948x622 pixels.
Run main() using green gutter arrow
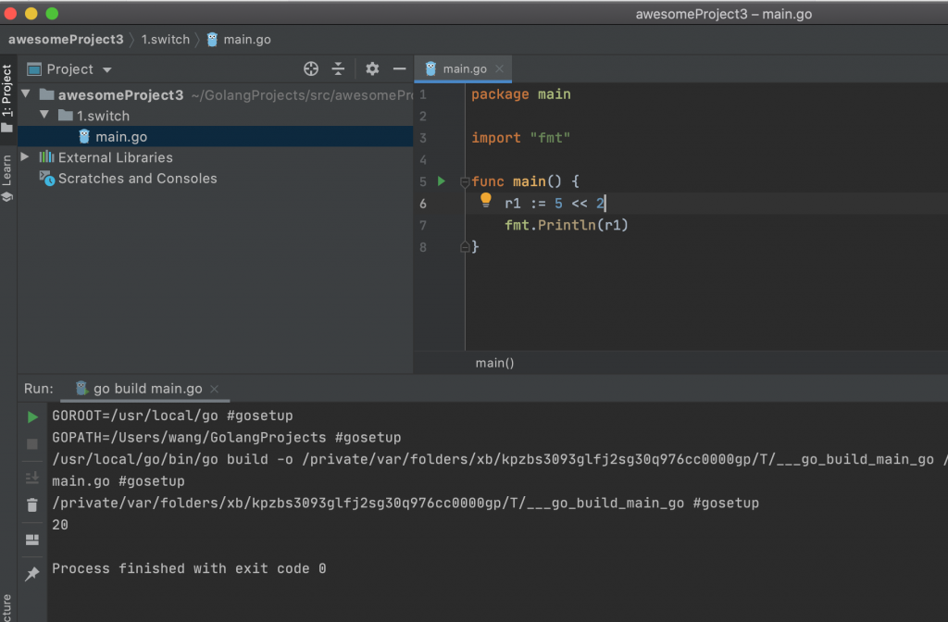[442, 181]
